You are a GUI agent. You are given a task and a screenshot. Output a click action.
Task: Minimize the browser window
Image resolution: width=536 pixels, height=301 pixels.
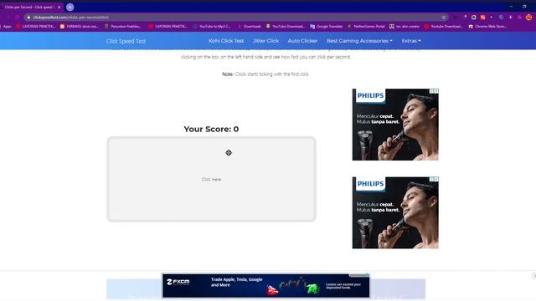pos(511,7)
